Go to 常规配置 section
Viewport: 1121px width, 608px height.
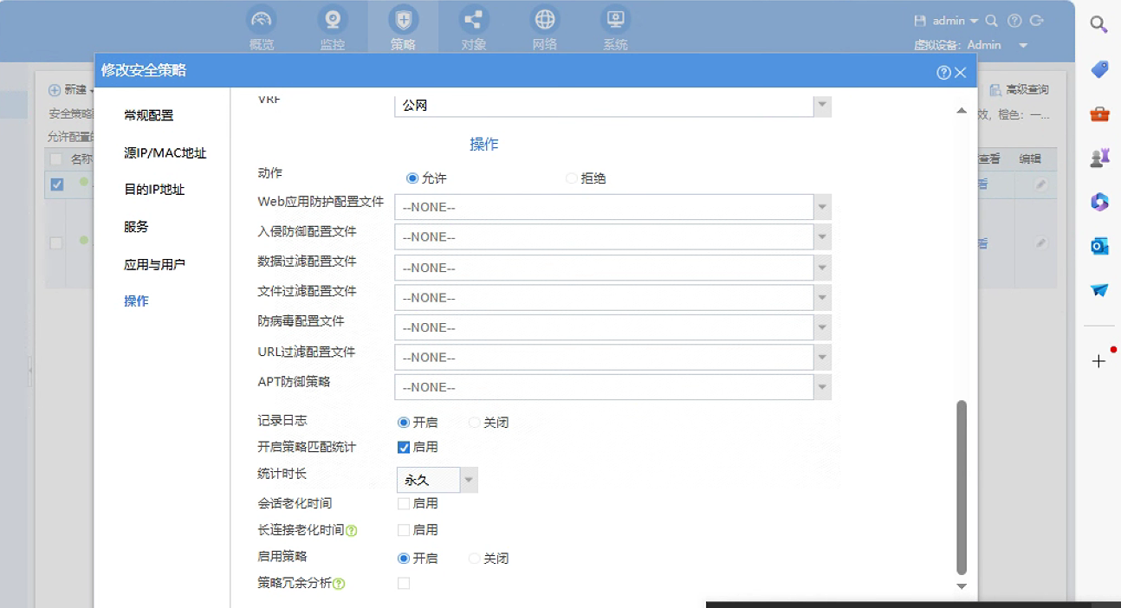click(x=148, y=115)
